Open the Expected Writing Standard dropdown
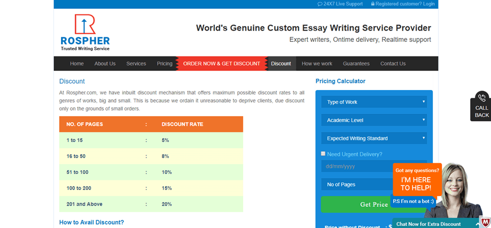 374,138
